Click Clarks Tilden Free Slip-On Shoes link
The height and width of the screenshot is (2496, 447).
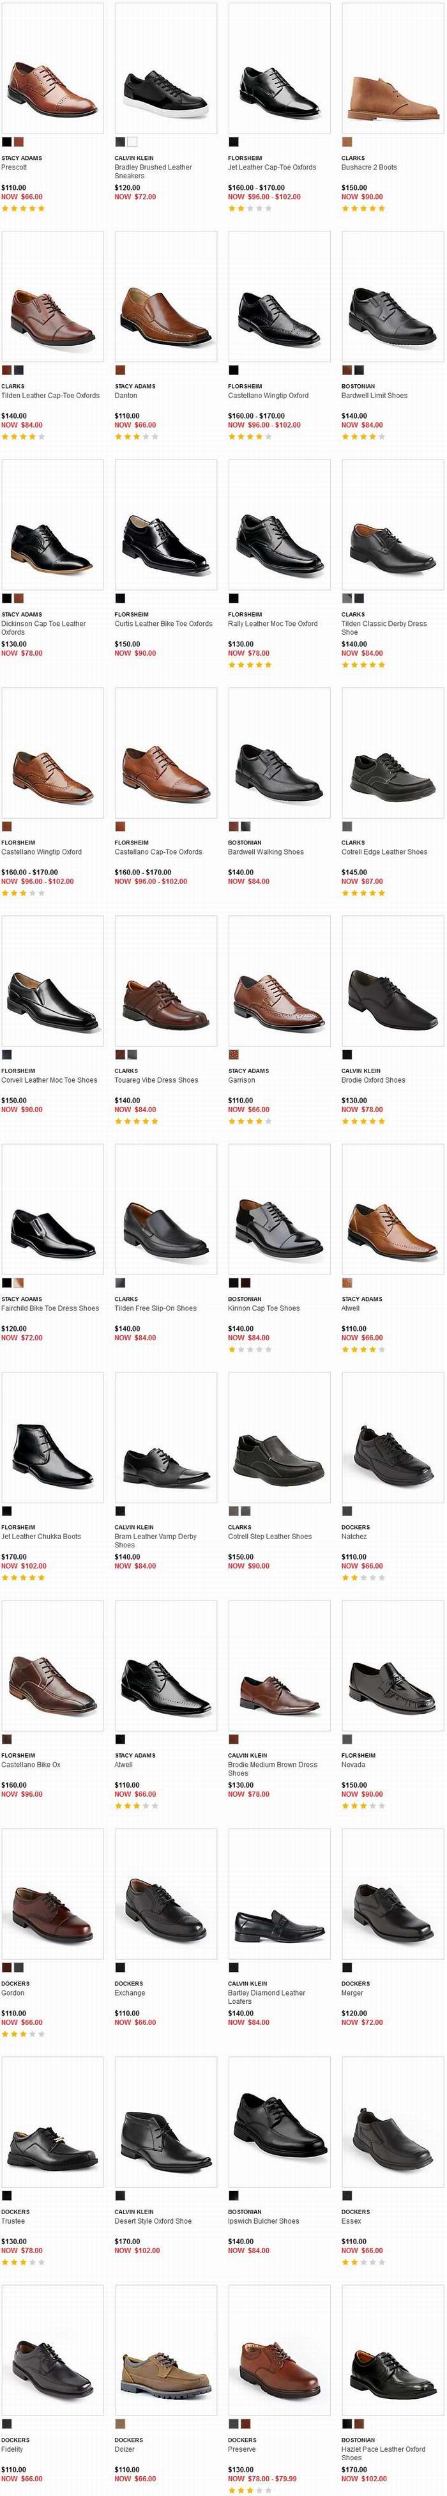[156, 1308]
